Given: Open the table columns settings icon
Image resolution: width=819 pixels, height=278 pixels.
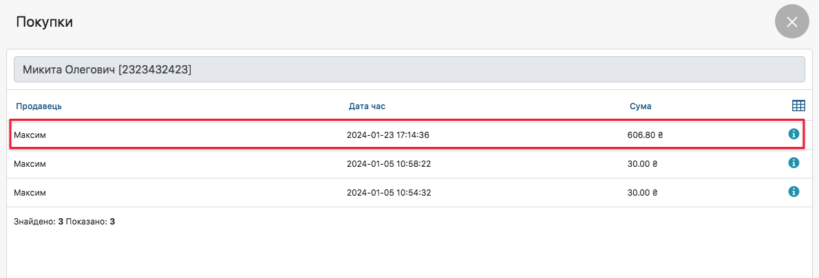Looking at the screenshot, I should pyautogui.click(x=798, y=106).
